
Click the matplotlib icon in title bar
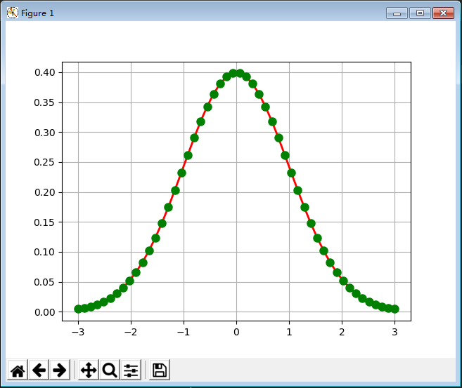(13, 13)
